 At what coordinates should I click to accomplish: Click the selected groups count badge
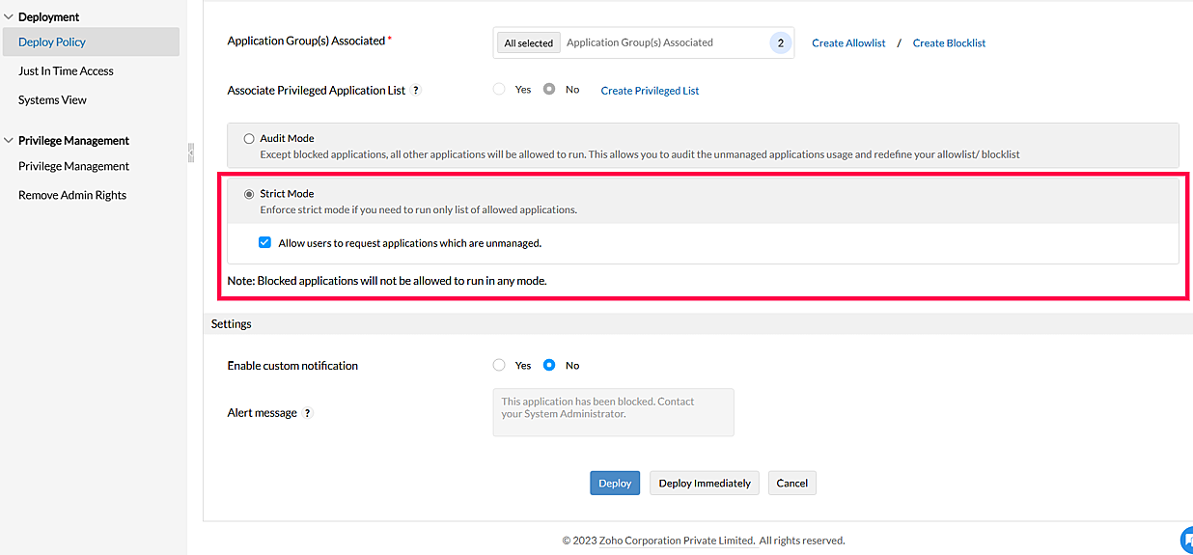(x=780, y=42)
